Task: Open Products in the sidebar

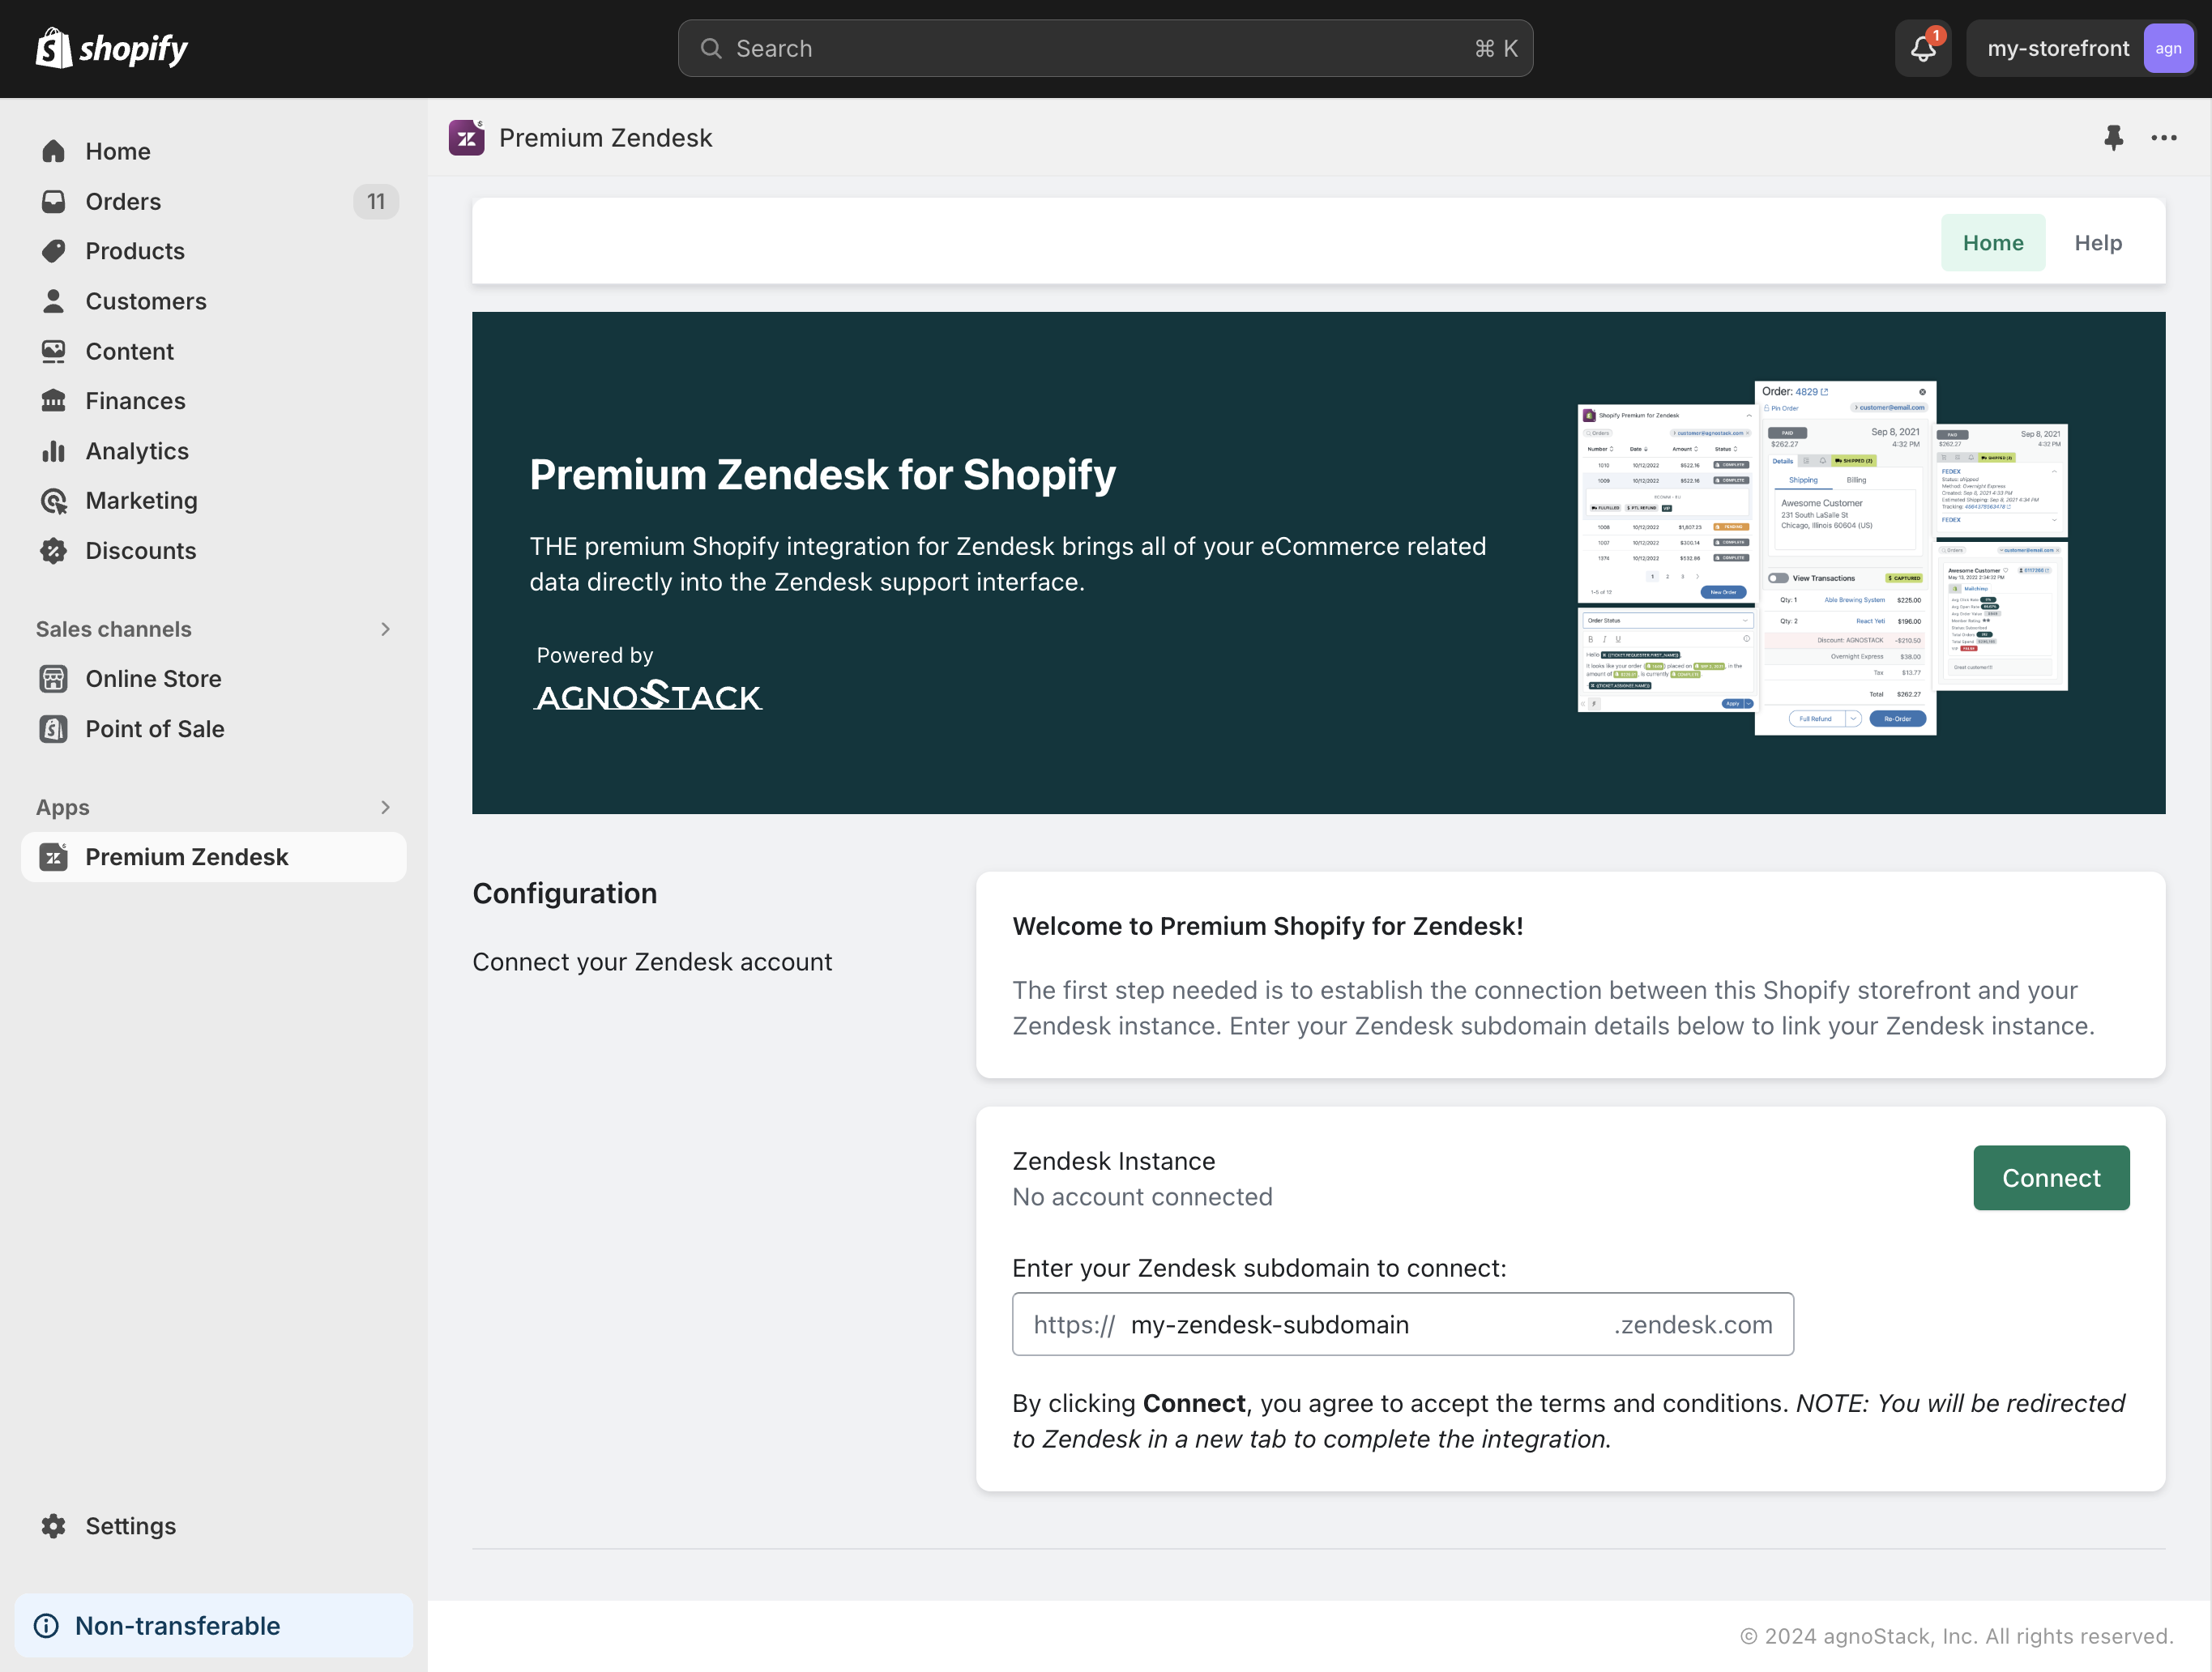Action: point(214,251)
